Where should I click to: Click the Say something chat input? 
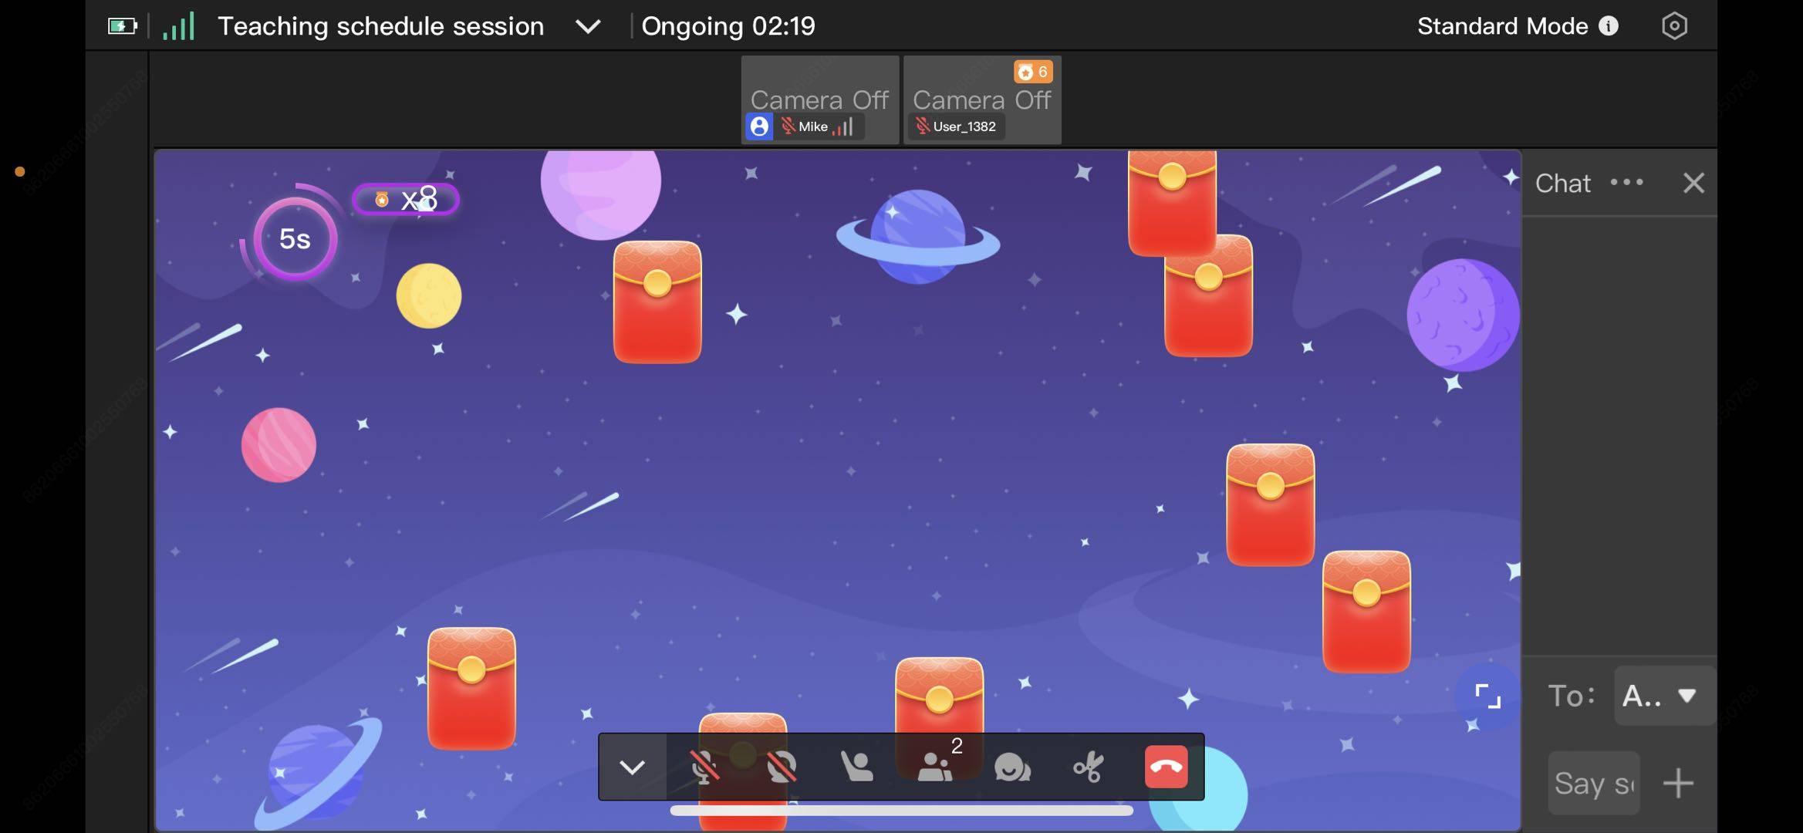coord(1593,784)
